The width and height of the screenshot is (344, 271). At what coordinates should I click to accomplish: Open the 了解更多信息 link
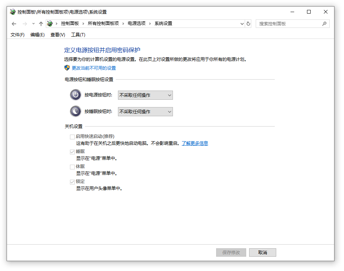tap(195, 143)
